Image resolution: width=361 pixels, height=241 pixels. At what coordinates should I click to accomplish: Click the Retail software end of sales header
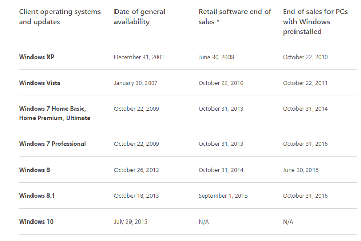point(235,16)
